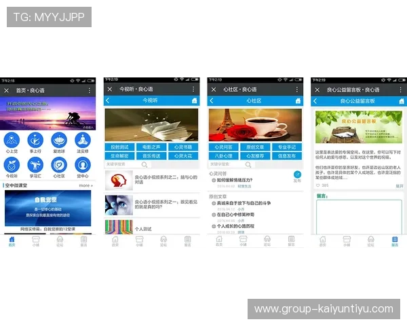The height and width of the screenshot is (326, 407).
Task: Select 留言 tab on the home screen
Action: [x=83, y=241]
